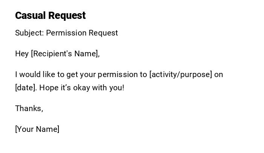
Task: Click the "Subject:" label
Action: (29, 33)
